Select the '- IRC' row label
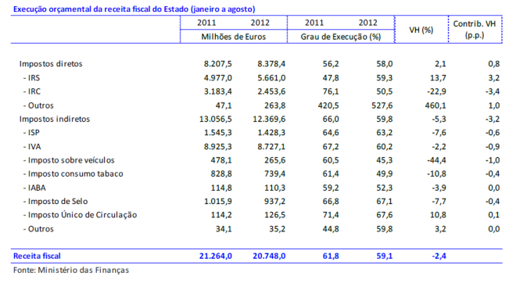 (x=31, y=91)
